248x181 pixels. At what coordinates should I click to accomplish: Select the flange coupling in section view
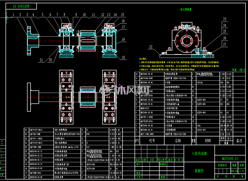[33, 41]
